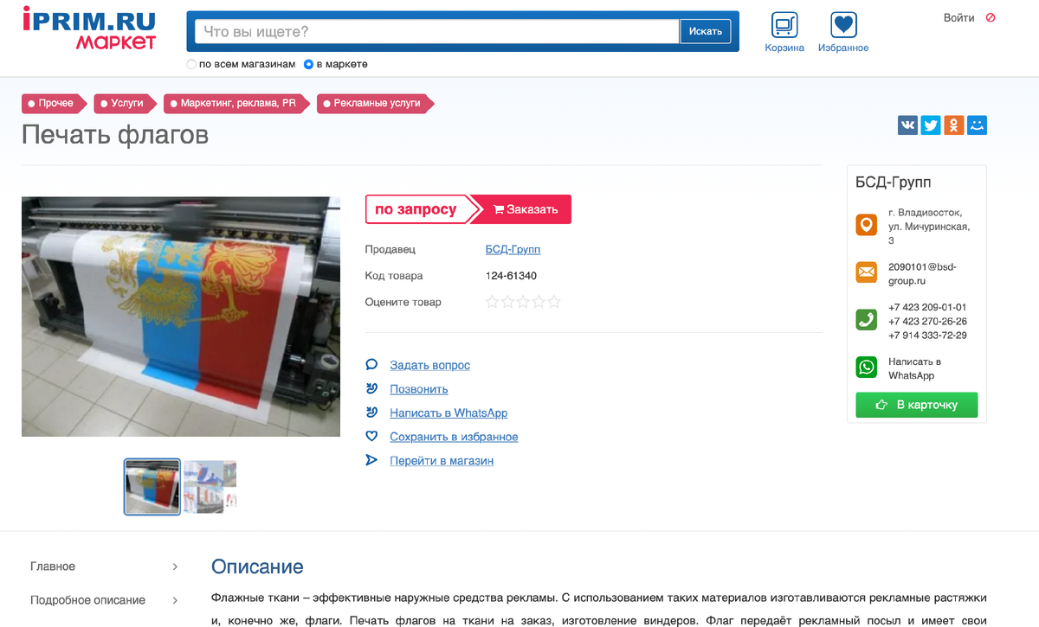Share the page on VK
Viewport: 1039px width, 627px height.
(907, 125)
